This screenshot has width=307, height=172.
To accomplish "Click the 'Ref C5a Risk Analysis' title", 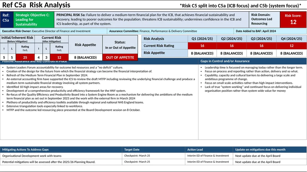I will 36,5.
